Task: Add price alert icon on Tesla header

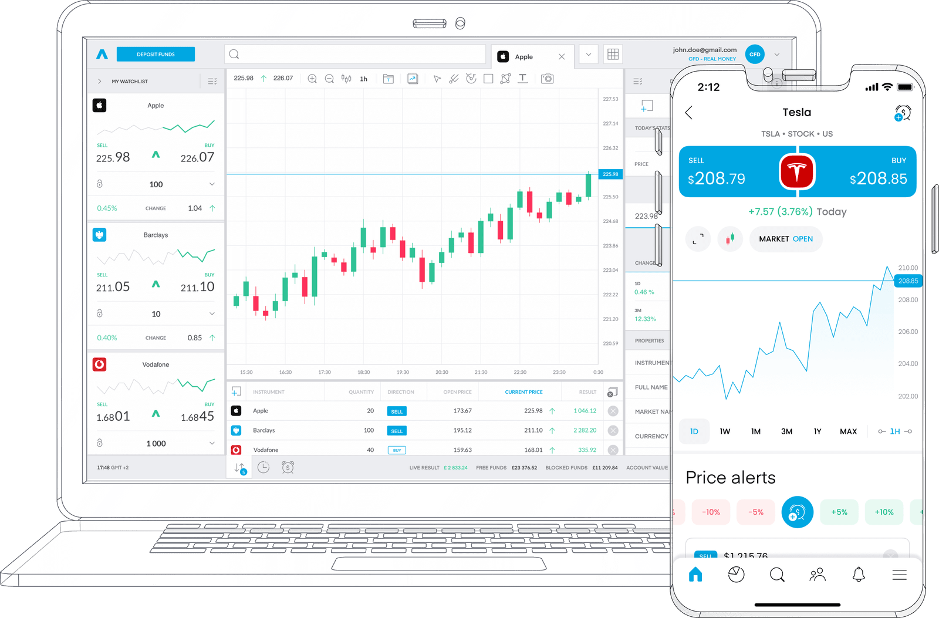Action: tap(903, 113)
